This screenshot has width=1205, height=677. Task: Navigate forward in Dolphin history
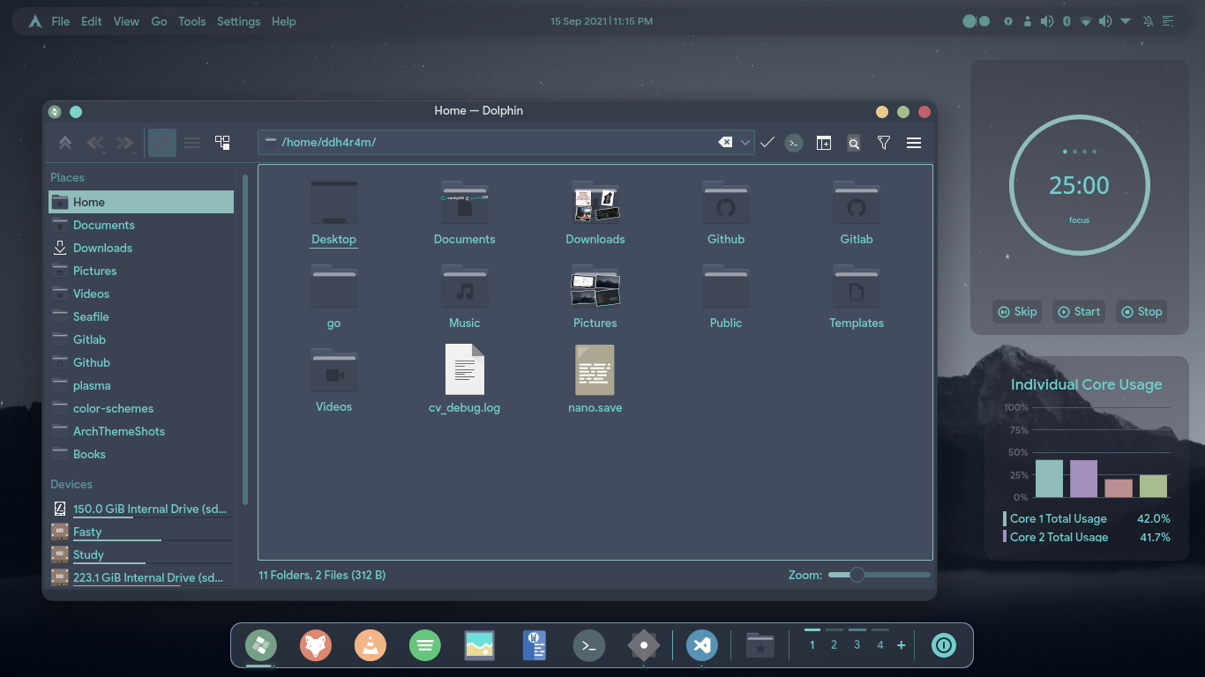(125, 143)
